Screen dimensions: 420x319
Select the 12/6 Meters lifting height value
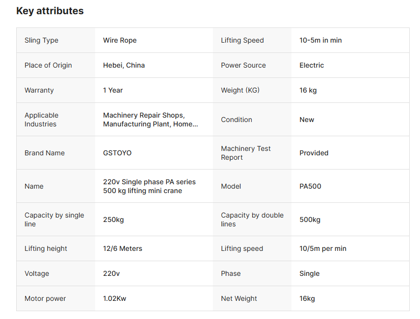(x=123, y=248)
